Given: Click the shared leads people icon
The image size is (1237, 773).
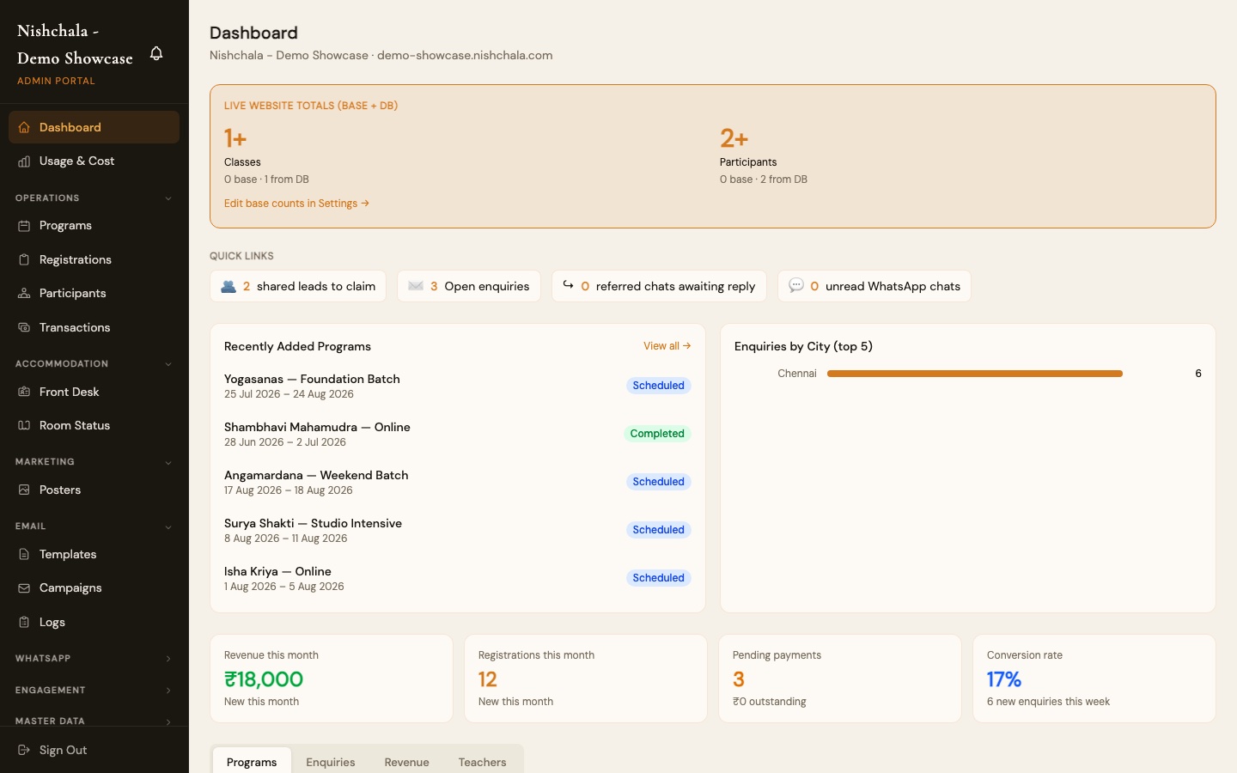Looking at the screenshot, I should (x=229, y=287).
